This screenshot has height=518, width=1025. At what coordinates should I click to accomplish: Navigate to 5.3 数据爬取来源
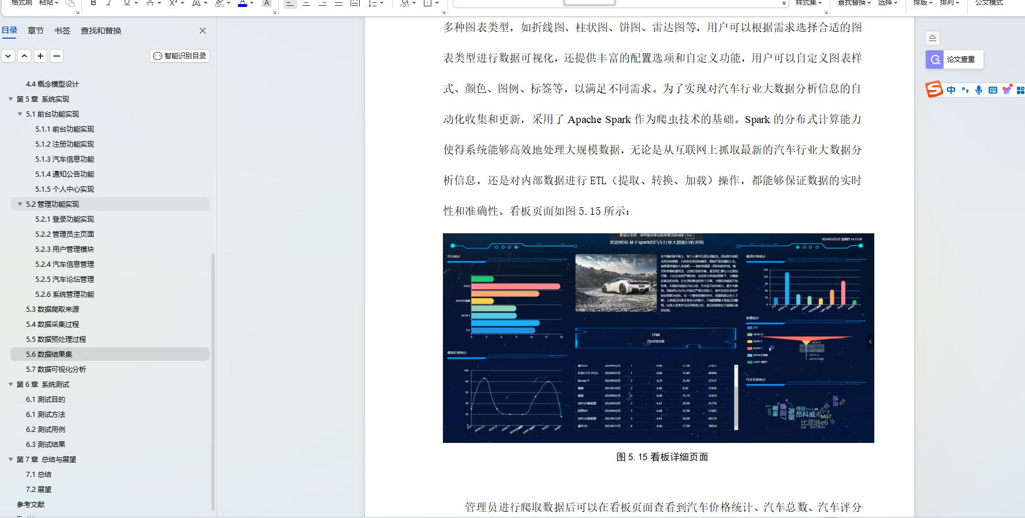pos(53,310)
